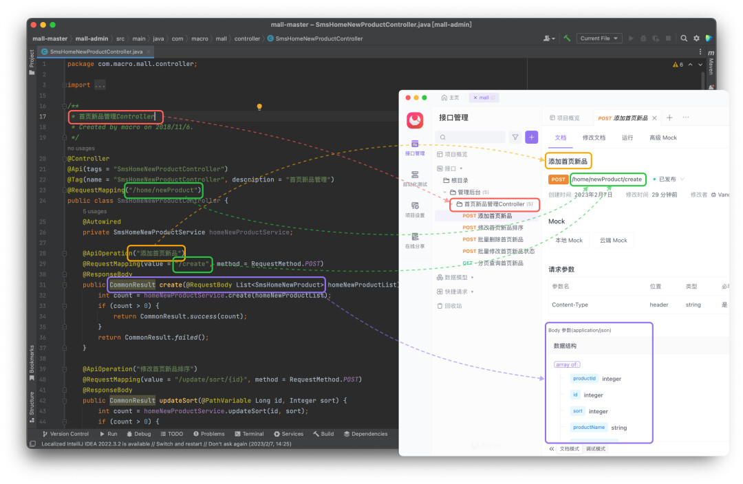Open the 高级 Mock tab
743x484 pixels.
click(663, 137)
